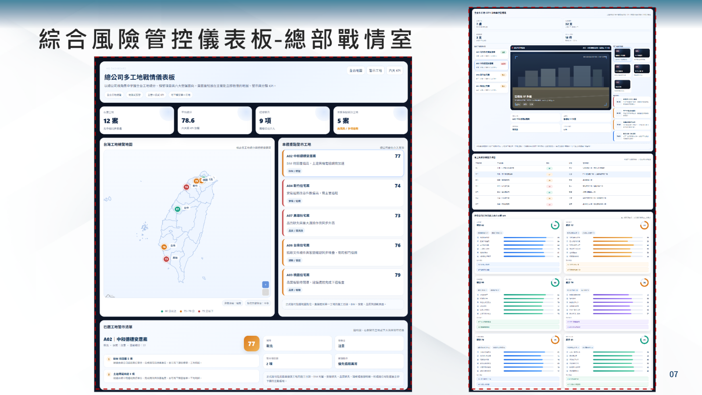Open the A07 高雄社宅案 alert card
The height and width of the screenshot is (395, 702).
pos(343,223)
